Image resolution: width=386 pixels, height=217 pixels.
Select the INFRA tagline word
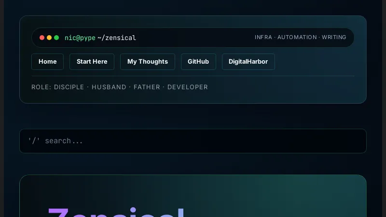click(x=263, y=38)
